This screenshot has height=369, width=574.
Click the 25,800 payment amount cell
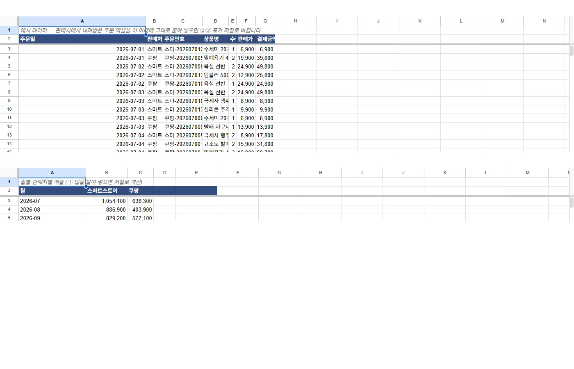265,75
